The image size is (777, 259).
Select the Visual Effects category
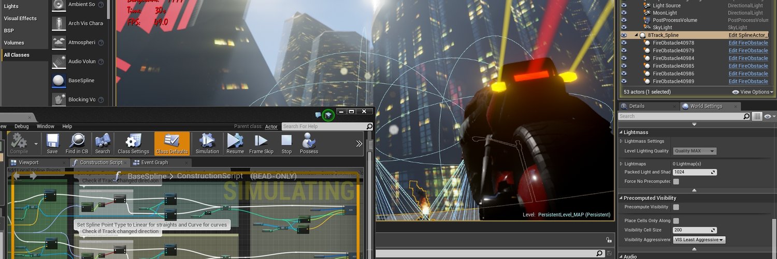(x=21, y=18)
